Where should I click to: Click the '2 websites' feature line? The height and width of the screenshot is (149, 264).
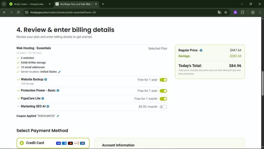27,58
